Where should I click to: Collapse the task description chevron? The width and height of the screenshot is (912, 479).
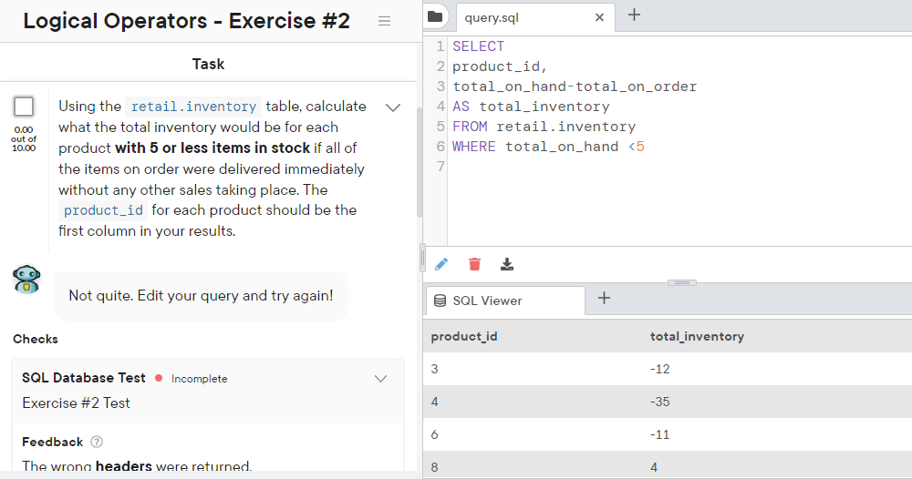point(393,107)
